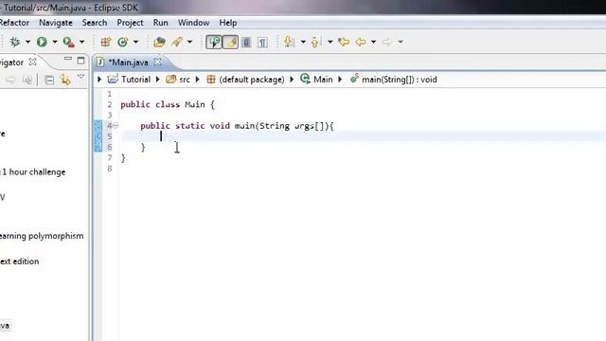Image resolution: width=606 pixels, height=341 pixels.
Task: Click the Navigator Up icon
Action: (27, 80)
